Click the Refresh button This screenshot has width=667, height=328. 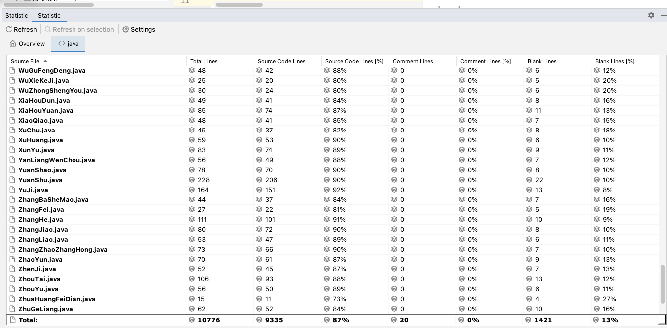21,29
